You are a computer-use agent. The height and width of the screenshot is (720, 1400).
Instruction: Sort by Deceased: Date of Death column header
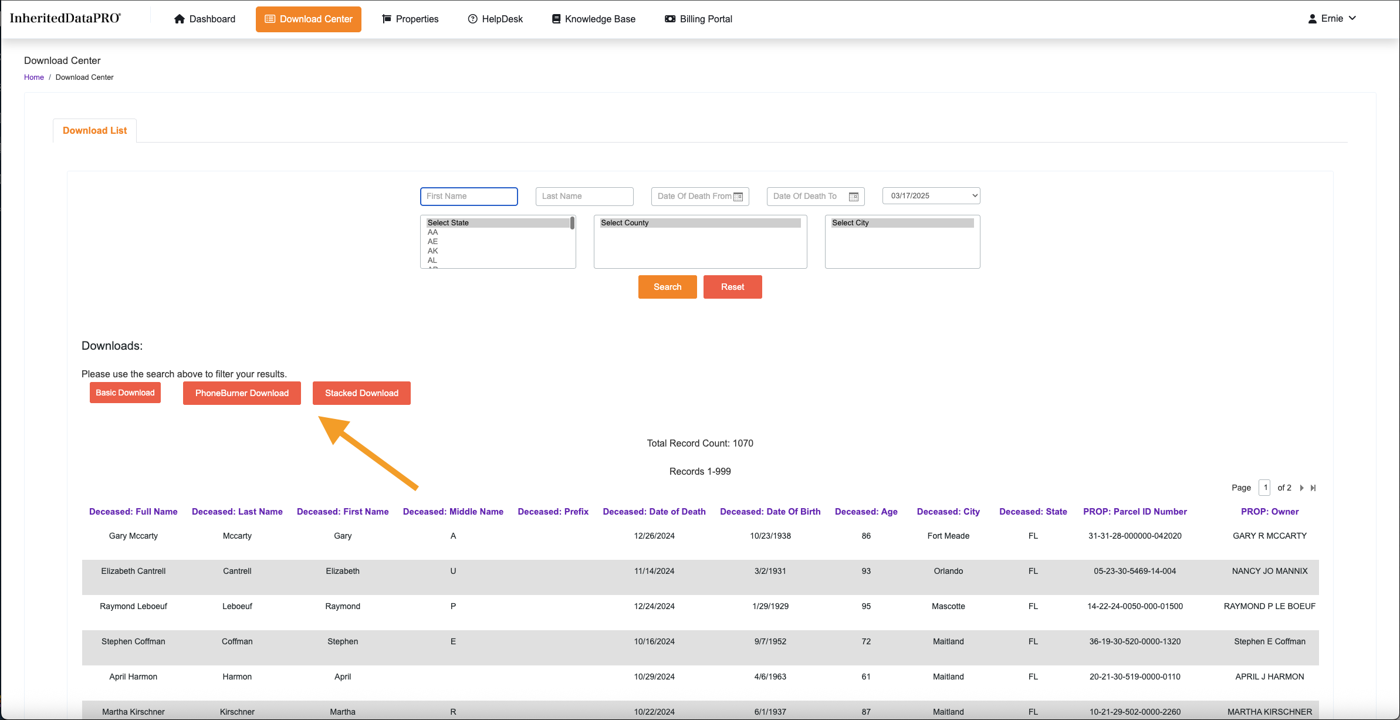[654, 512]
